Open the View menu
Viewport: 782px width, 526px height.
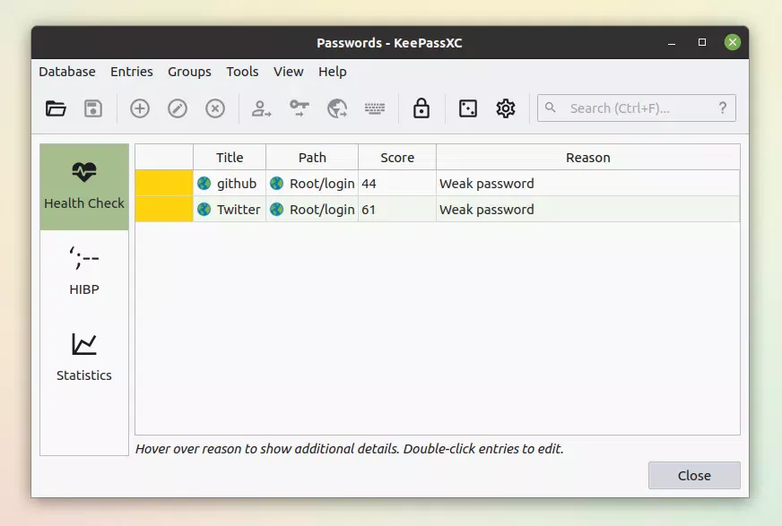288,72
